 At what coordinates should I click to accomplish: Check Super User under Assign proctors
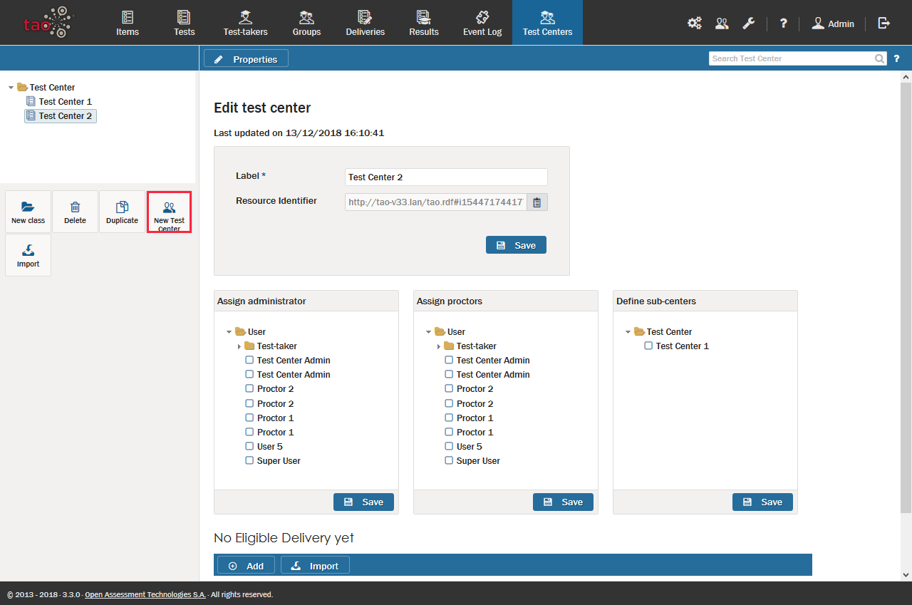point(449,461)
